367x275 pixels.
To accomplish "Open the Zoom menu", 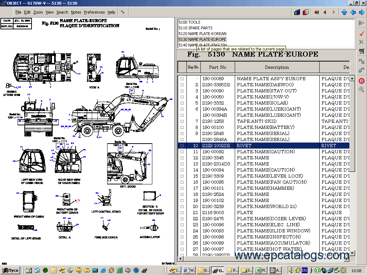I will 38,12.
